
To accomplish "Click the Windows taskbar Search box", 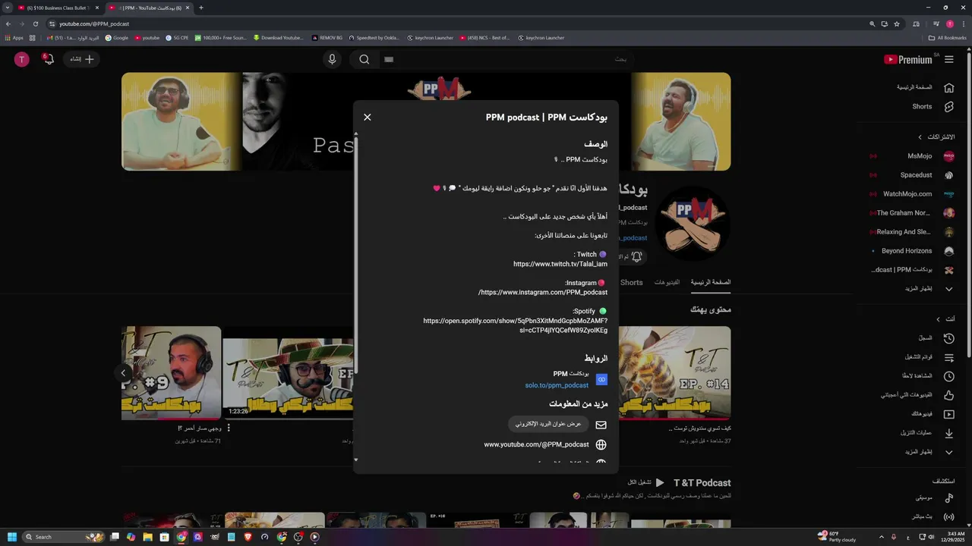I will point(65,537).
